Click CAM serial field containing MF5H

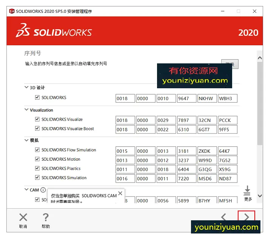click(228, 200)
